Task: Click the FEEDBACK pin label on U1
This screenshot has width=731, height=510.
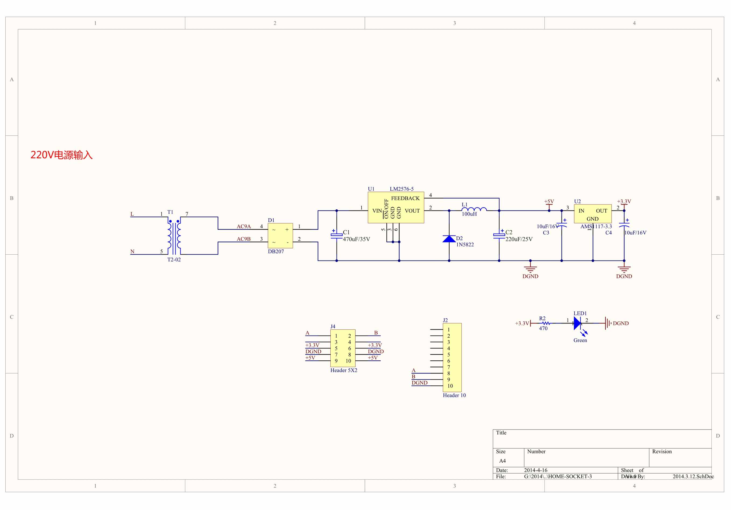Action: tap(405, 198)
